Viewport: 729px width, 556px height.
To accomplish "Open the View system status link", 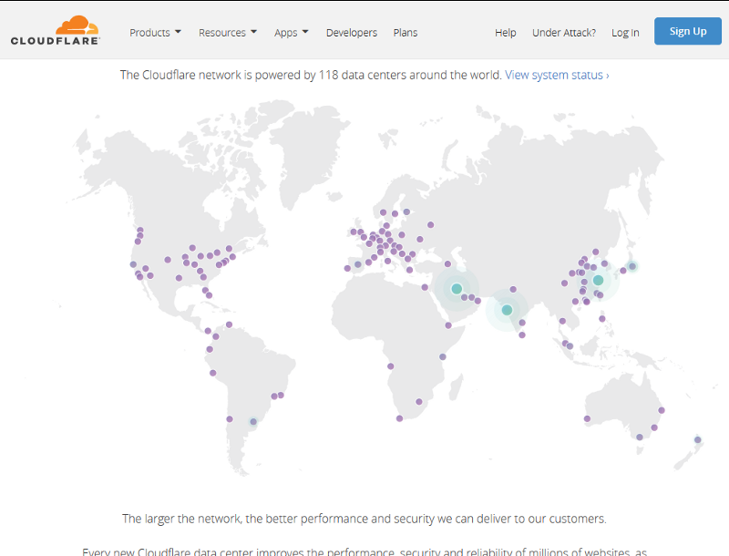I will [x=557, y=75].
